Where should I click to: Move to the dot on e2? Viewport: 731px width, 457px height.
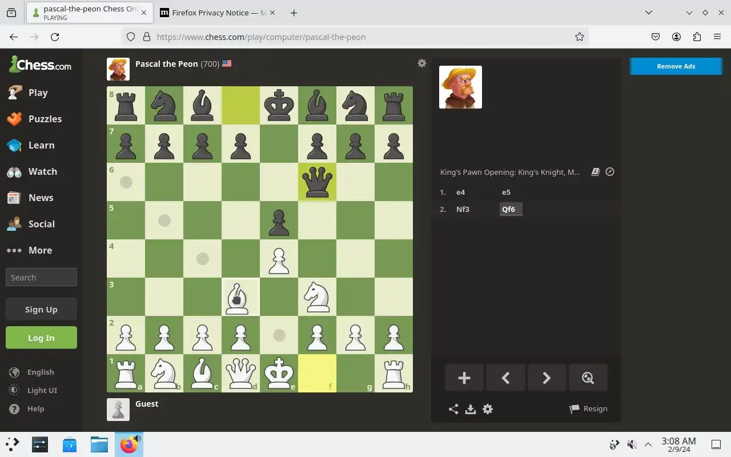click(x=279, y=335)
